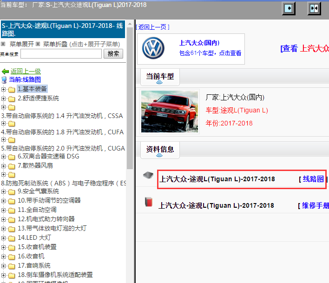Click the green back arrow icon
This screenshot has height=283, width=329.
pyautogui.click(x=5, y=72)
